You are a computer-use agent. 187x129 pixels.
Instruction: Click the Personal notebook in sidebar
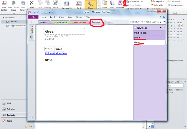coord(32,32)
